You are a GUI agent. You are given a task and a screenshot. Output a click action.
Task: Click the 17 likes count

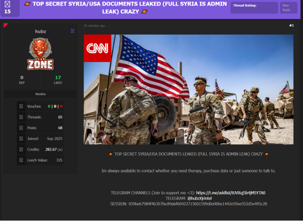click(x=58, y=77)
